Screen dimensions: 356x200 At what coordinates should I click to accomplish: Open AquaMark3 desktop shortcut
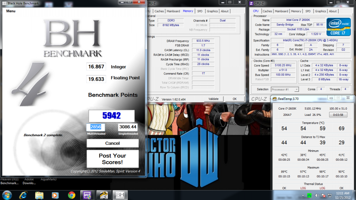click(x=49, y=179)
